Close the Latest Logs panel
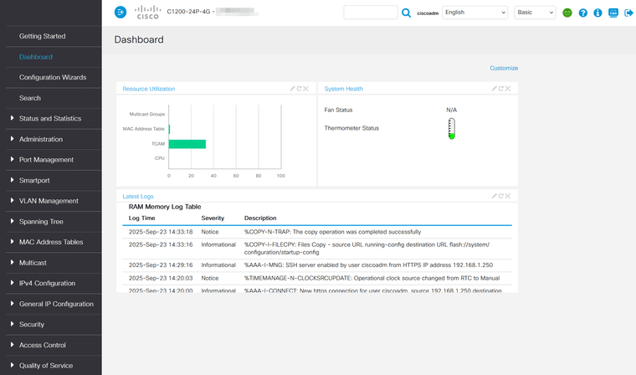The image size is (636, 375). 508,196
